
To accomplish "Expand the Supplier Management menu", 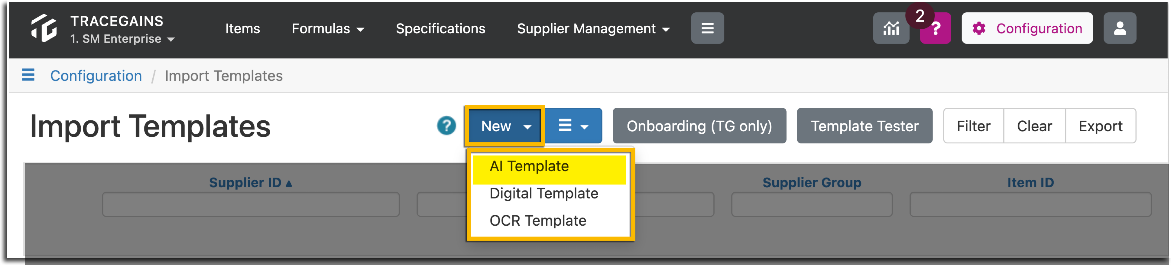I will coord(593,29).
